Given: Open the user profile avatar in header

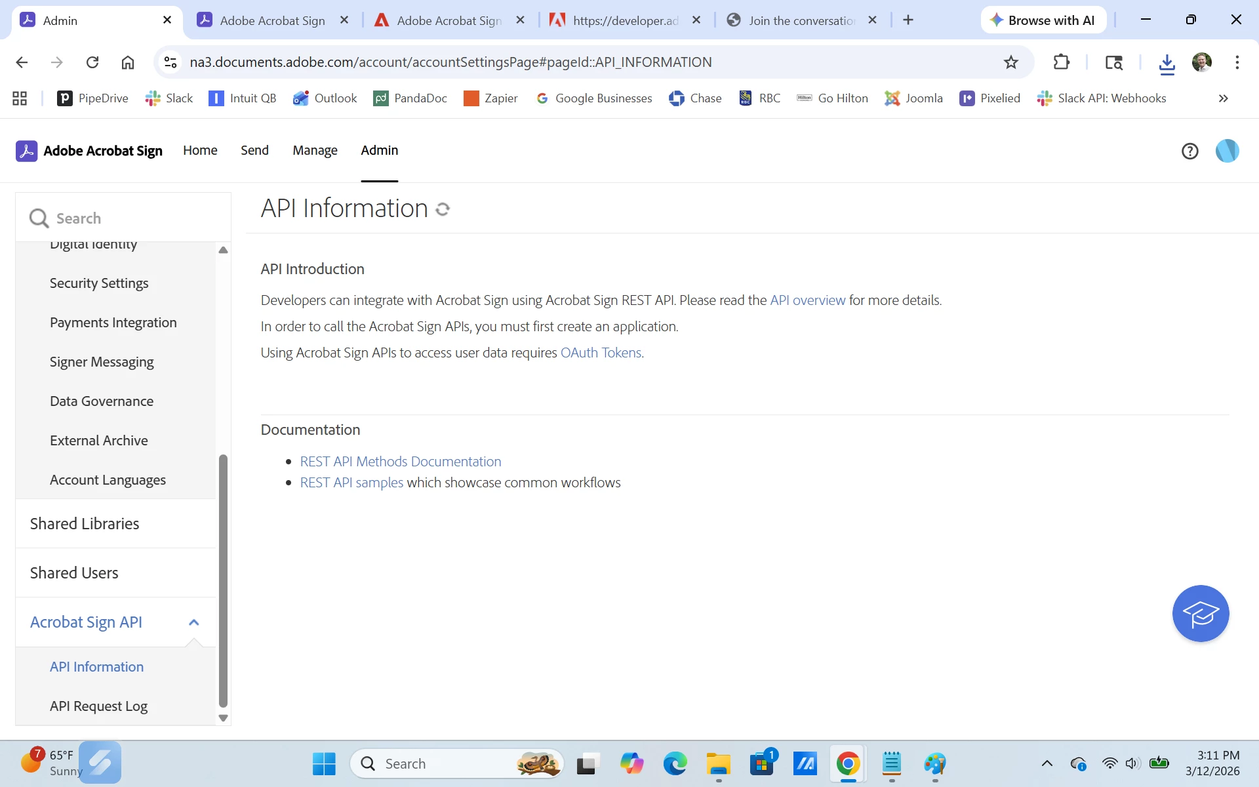Looking at the screenshot, I should tap(1227, 151).
